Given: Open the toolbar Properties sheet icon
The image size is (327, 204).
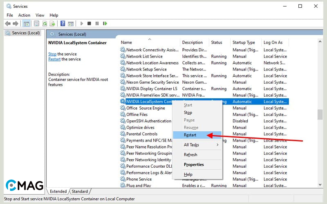Looking at the screenshot, I should point(36,24).
